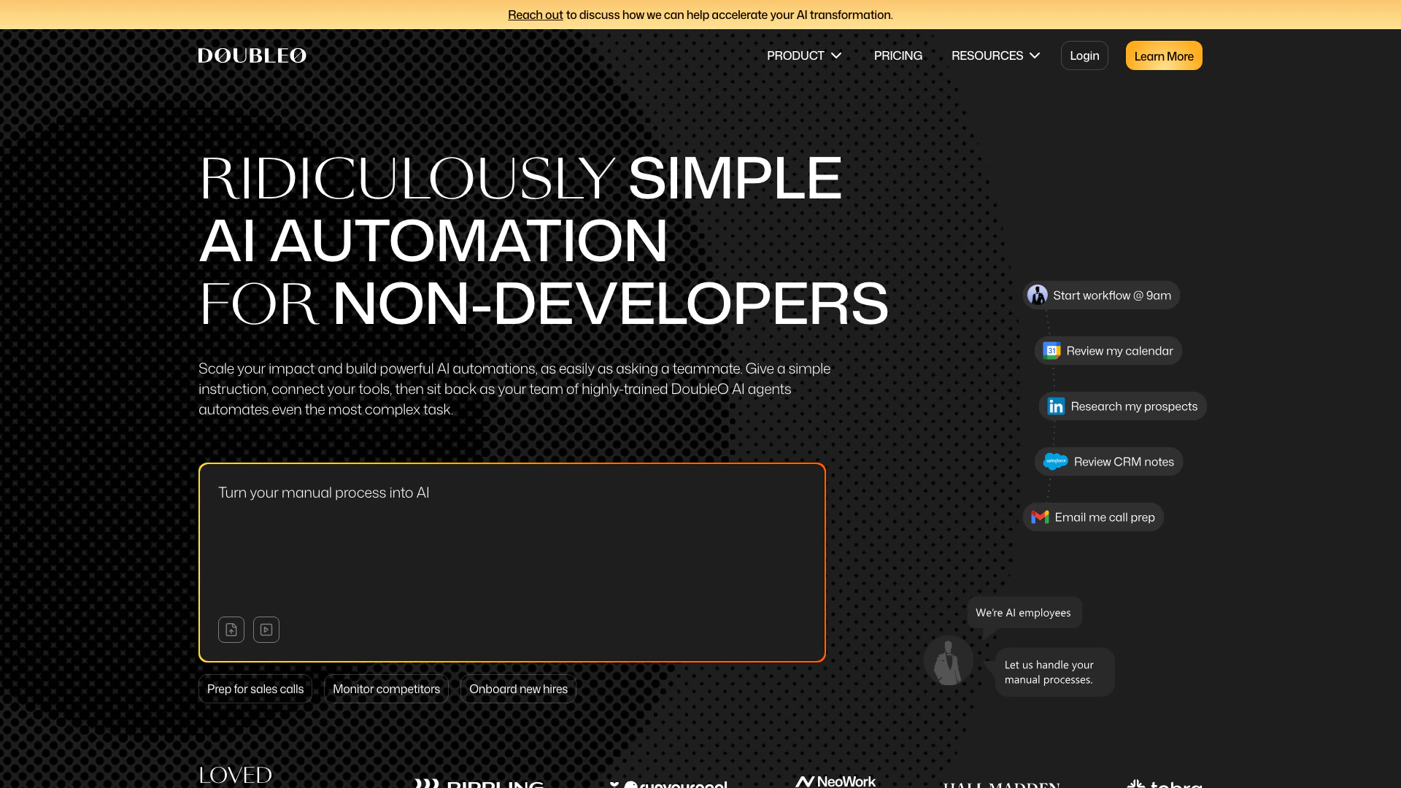Click the file upload icon in prompt box

231,630
